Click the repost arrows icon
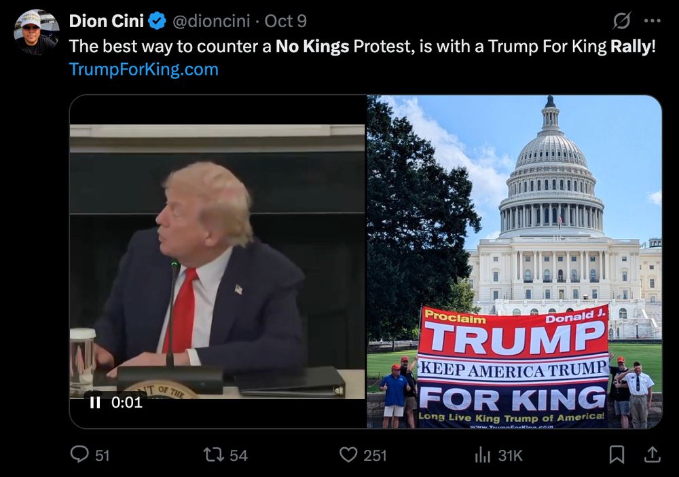 point(213,455)
